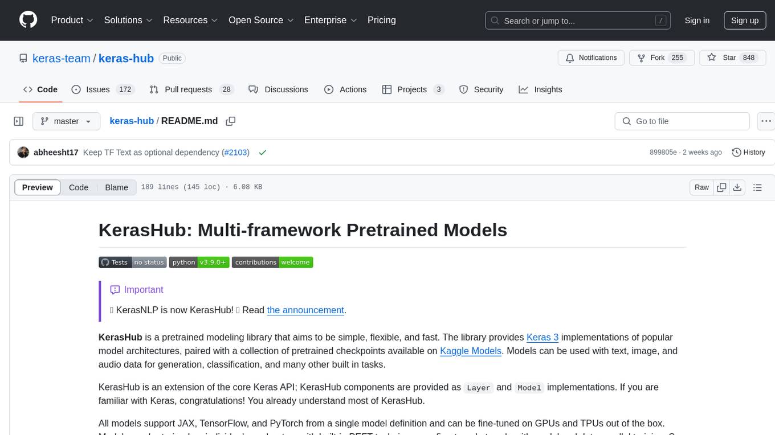Open the Insights tab

click(x=541, y=89)
